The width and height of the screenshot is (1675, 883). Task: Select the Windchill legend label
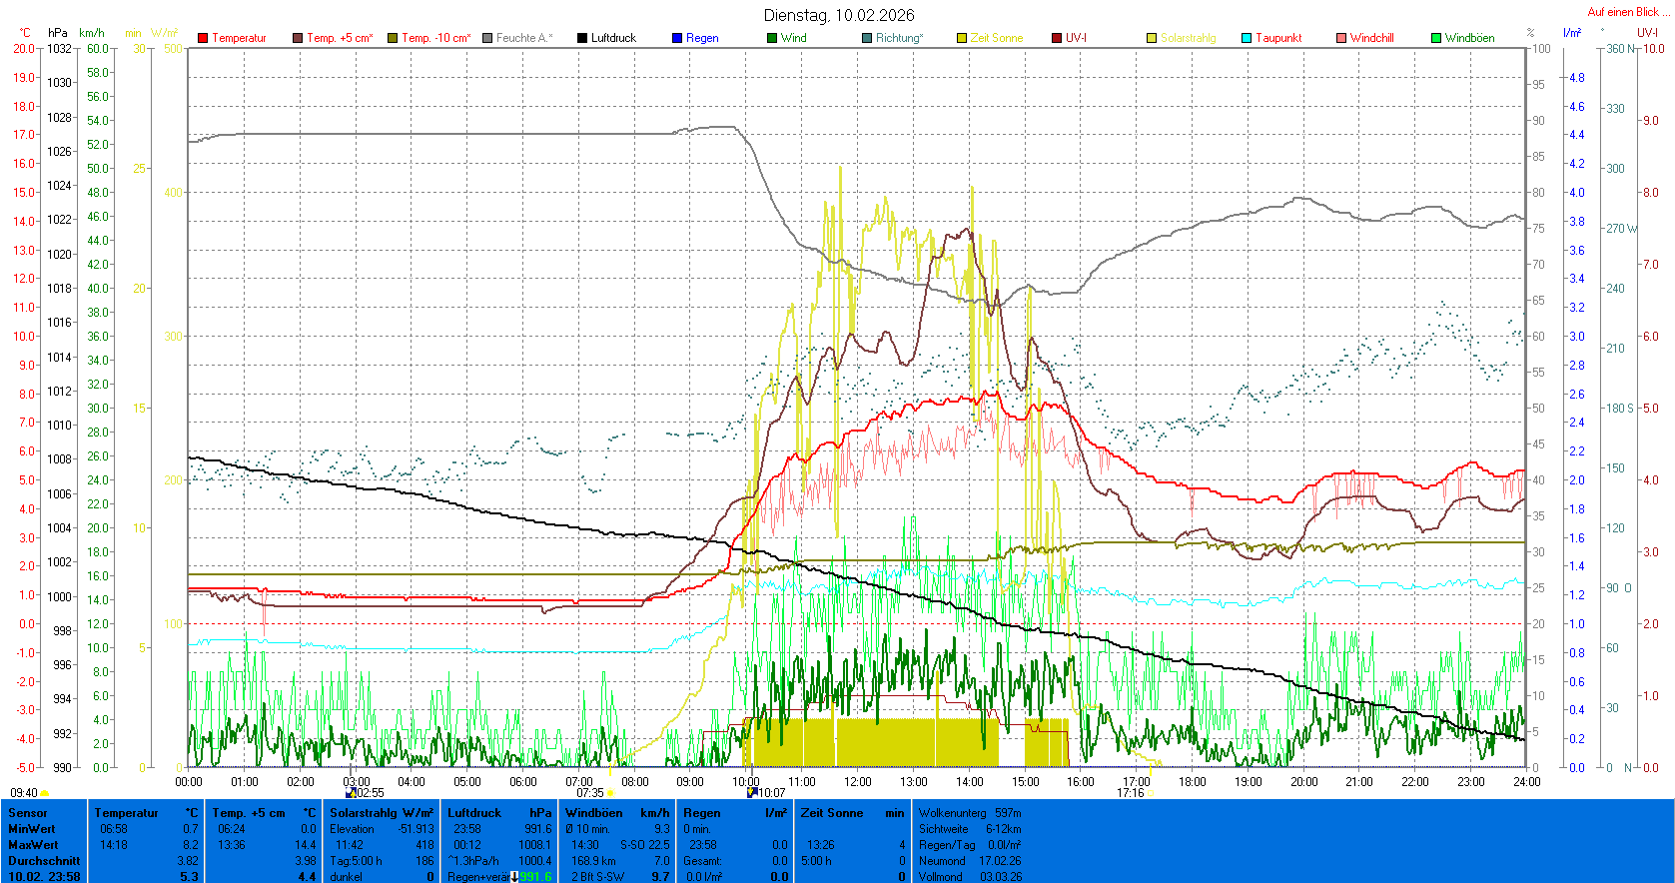pyautogui.click(x=1371, y=38)
